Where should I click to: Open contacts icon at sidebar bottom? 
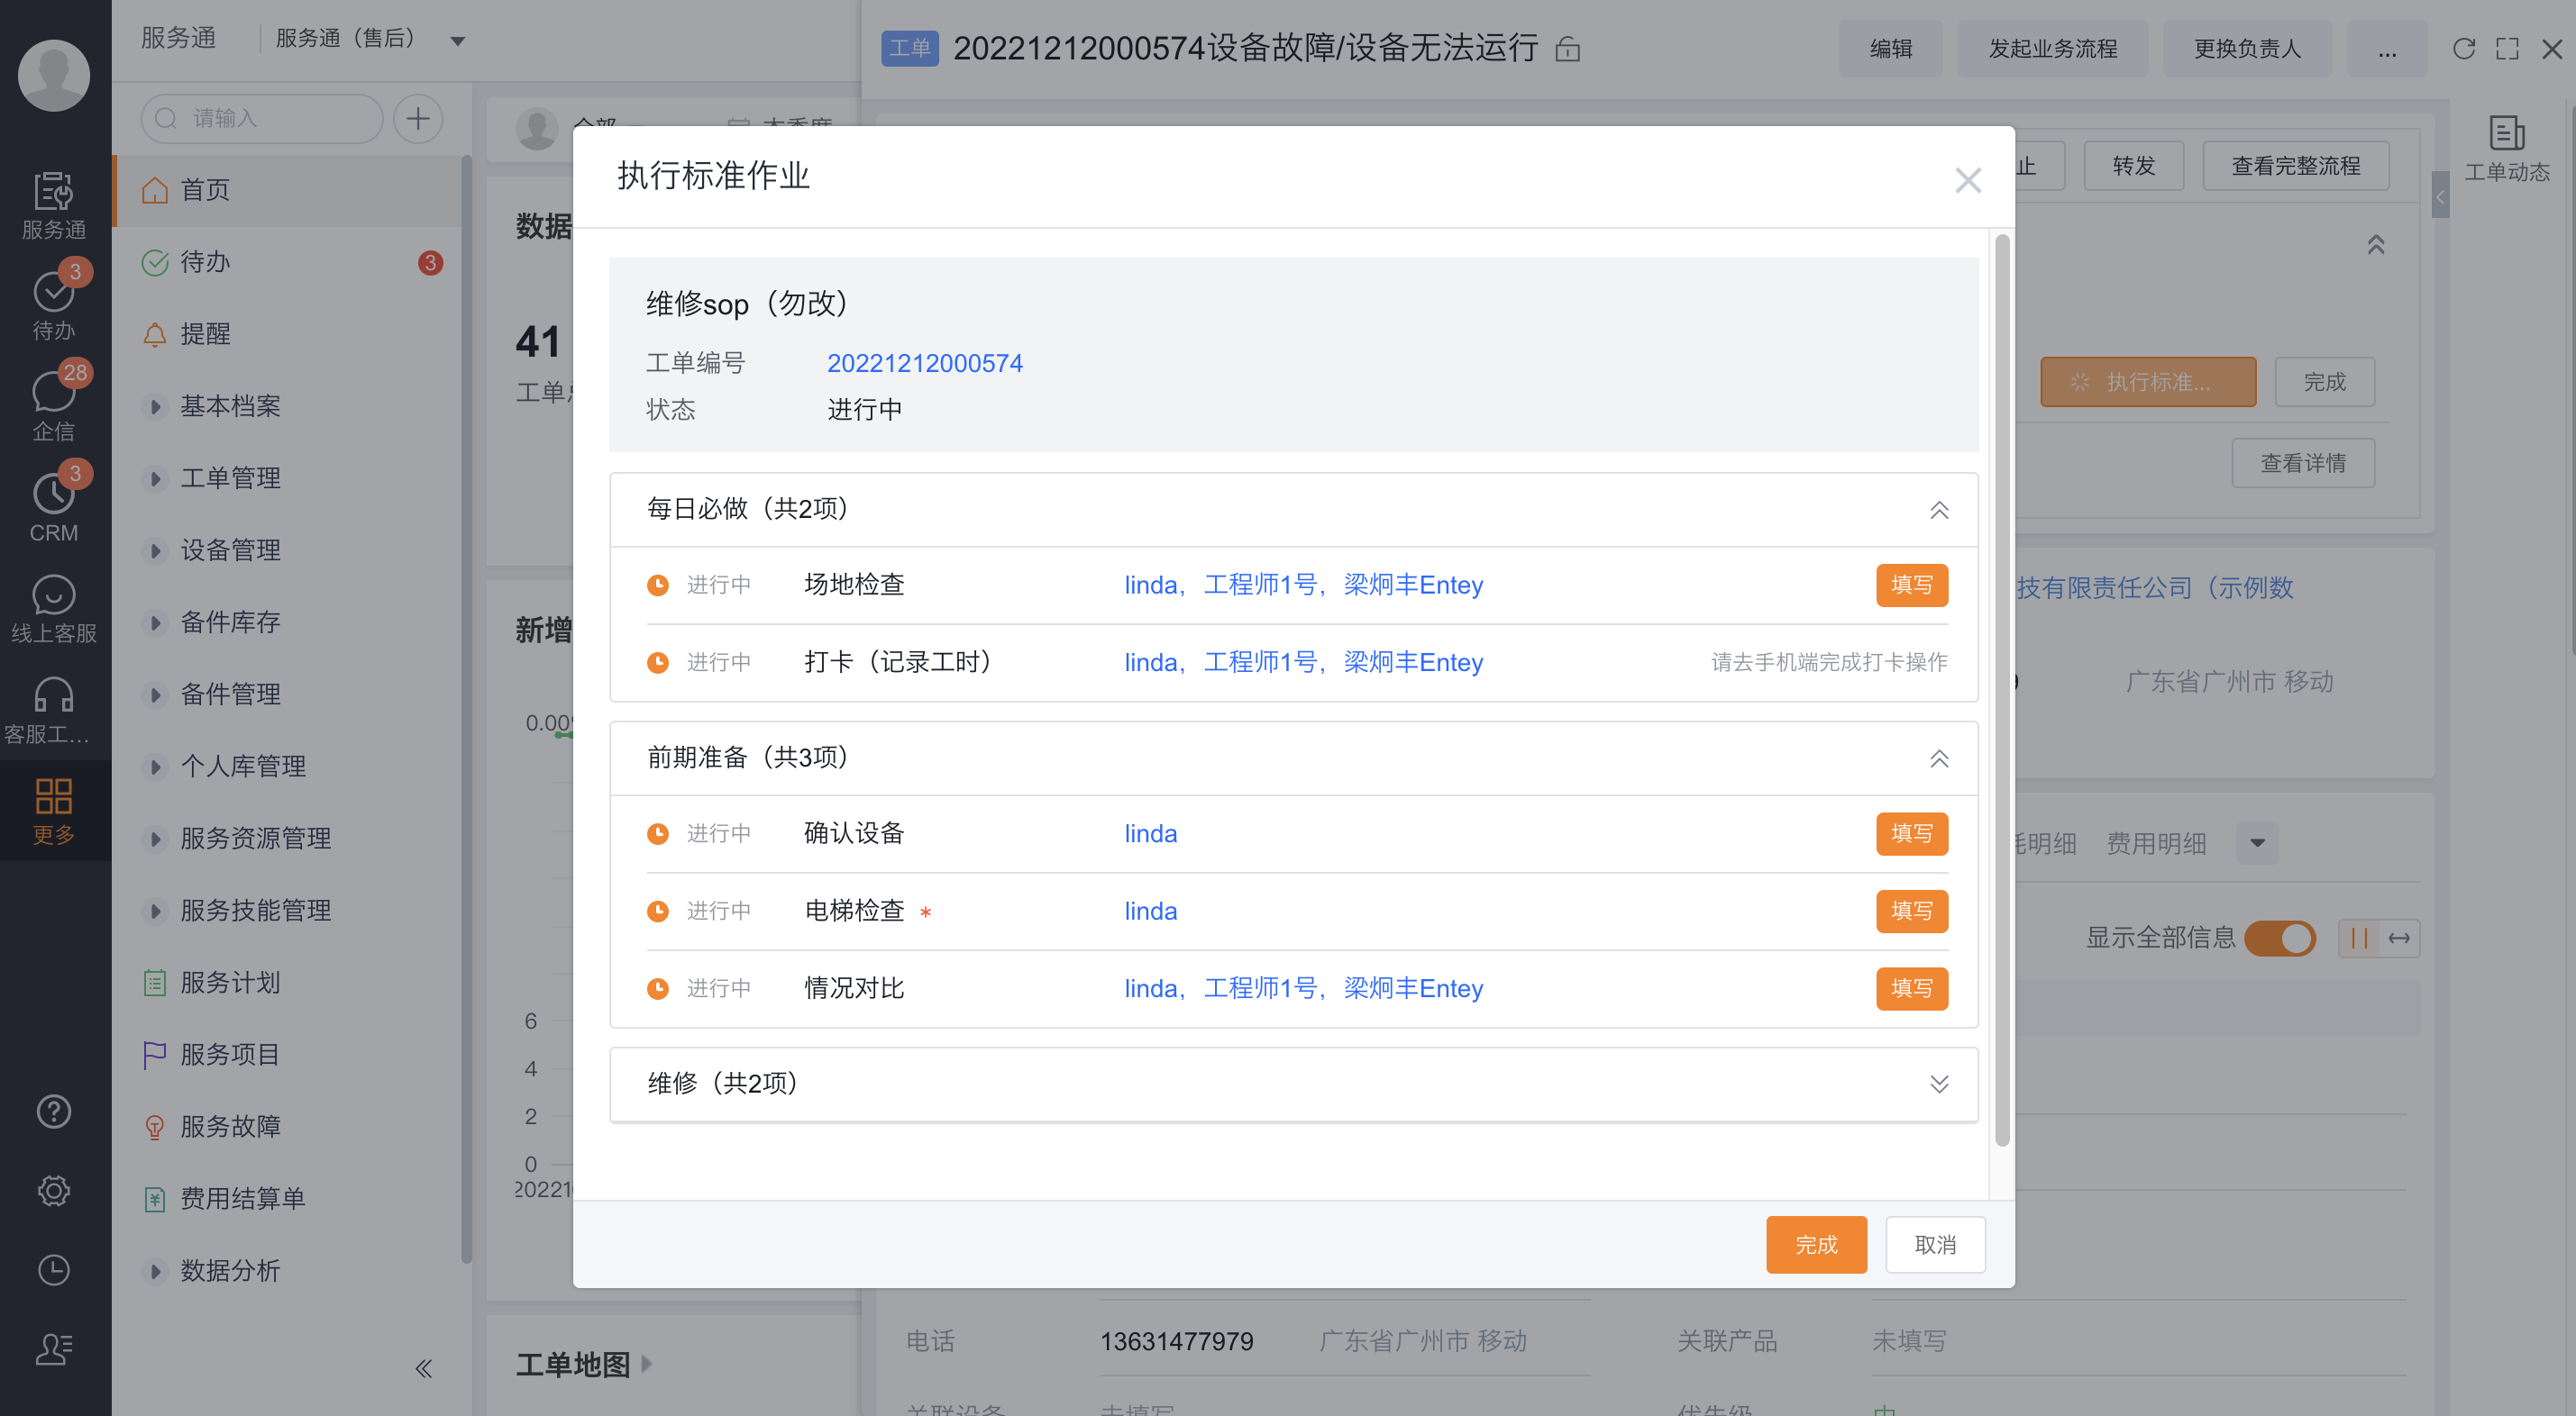(53, 1349)
